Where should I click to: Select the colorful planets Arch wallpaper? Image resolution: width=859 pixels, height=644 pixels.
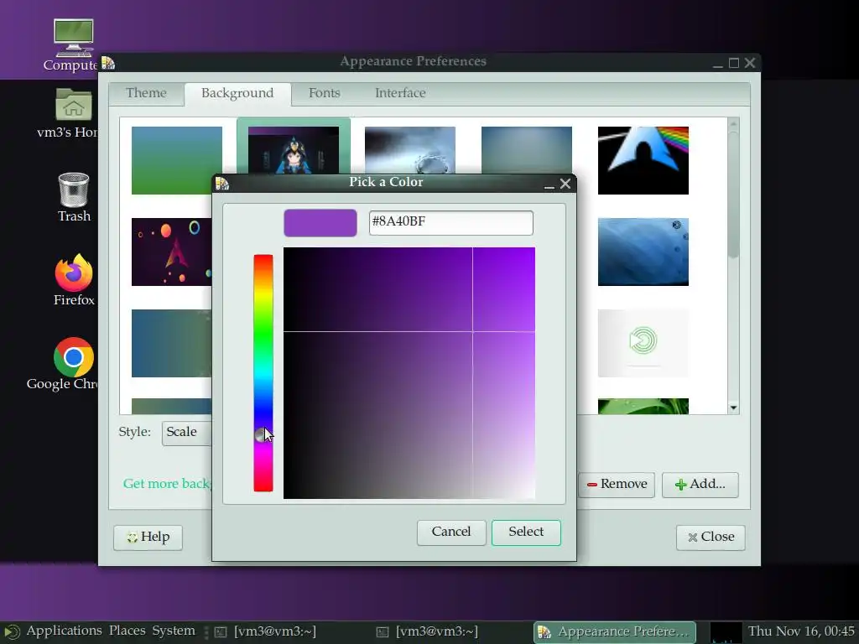coord(171,252)
